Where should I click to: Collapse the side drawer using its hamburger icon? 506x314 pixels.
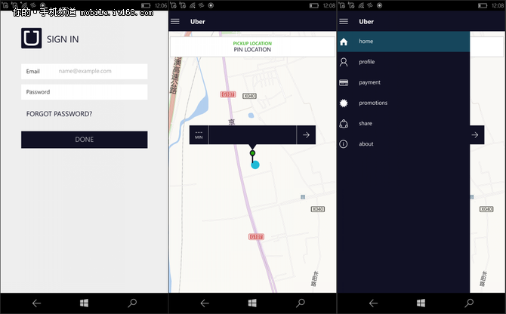click(344, 21)
